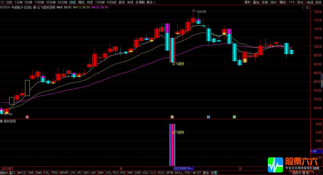Click the 榜 marker icon below chart

(172, 117)
